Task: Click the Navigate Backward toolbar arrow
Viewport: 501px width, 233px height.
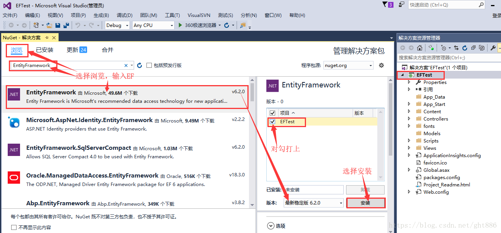Action: tap(11, 25)
